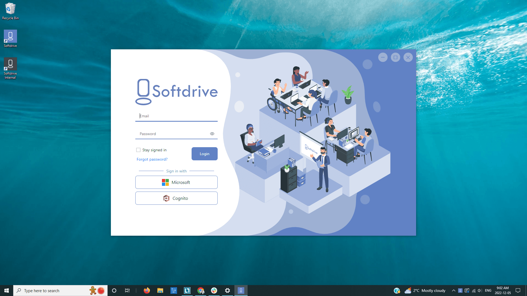The image size is (527, 296).
Task: Launch Firefox from the taskbar
Action: tap(147, 290)
